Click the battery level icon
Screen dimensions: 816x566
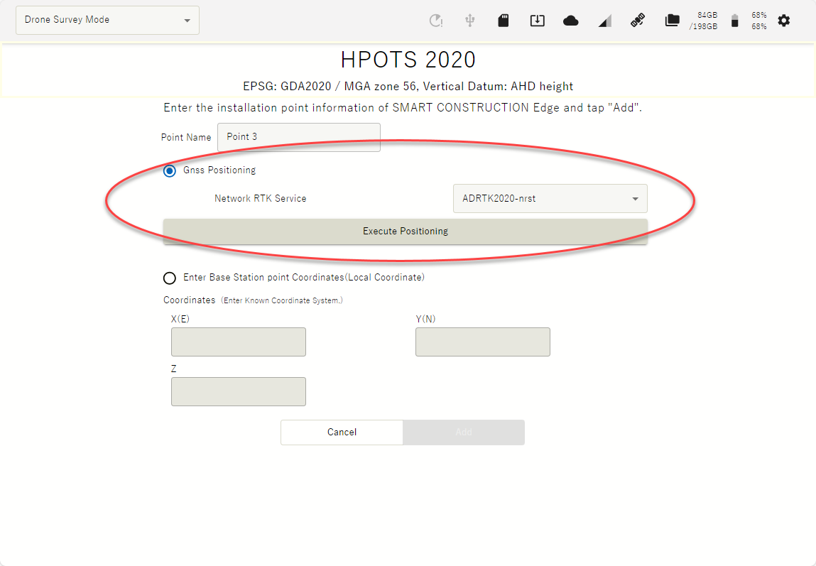point(734,21)
